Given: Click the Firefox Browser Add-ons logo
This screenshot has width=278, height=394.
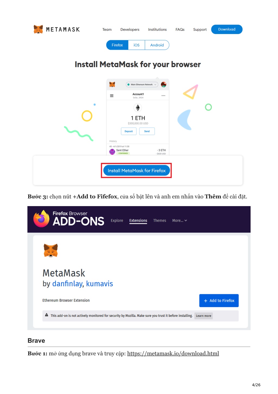Looking at the screenshot, I should [69, 219].
